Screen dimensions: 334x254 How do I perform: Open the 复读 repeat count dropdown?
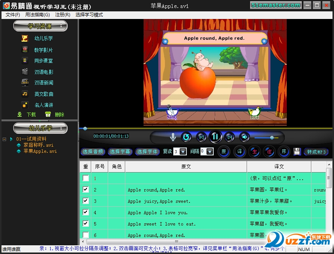coord(183,152)
